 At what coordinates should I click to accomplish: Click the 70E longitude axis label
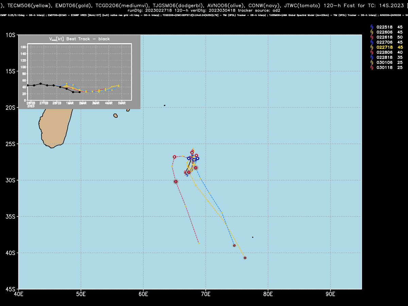[x=206, y=293]
